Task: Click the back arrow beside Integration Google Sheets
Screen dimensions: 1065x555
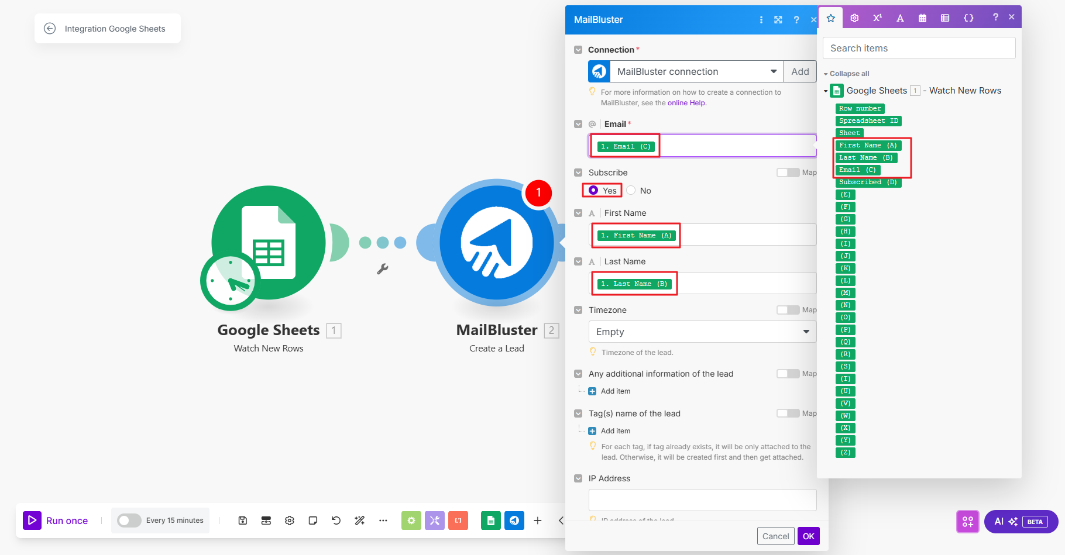Action: click(50, 29)
